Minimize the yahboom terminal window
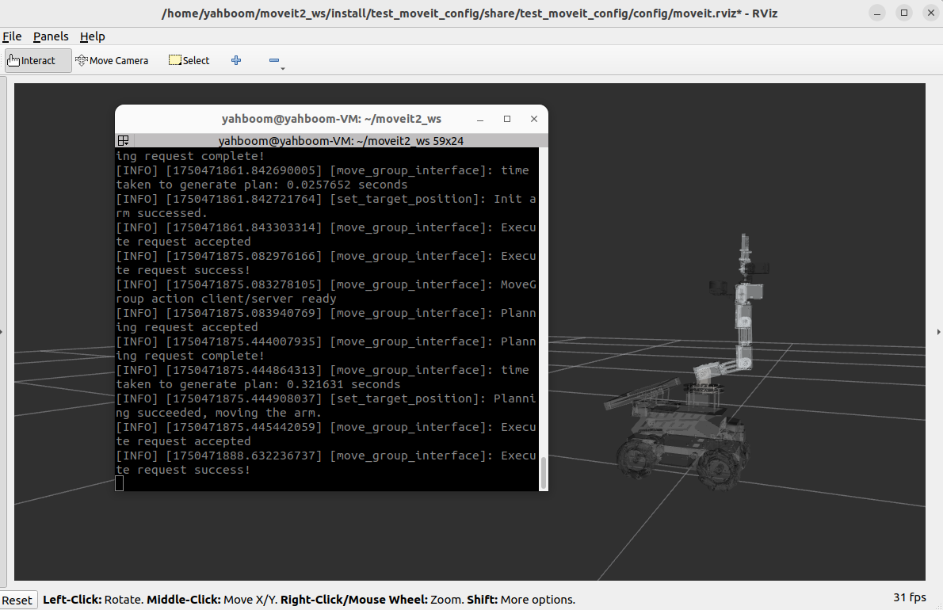This screenshot has height=610, width=943. coord(480,119)
